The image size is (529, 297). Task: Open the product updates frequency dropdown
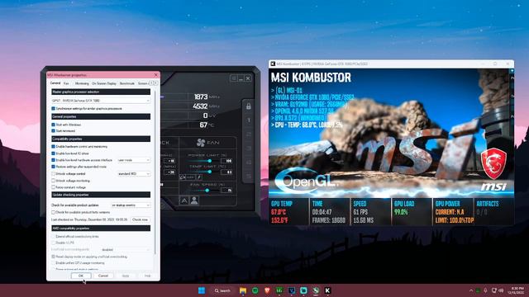pos(131,205)
